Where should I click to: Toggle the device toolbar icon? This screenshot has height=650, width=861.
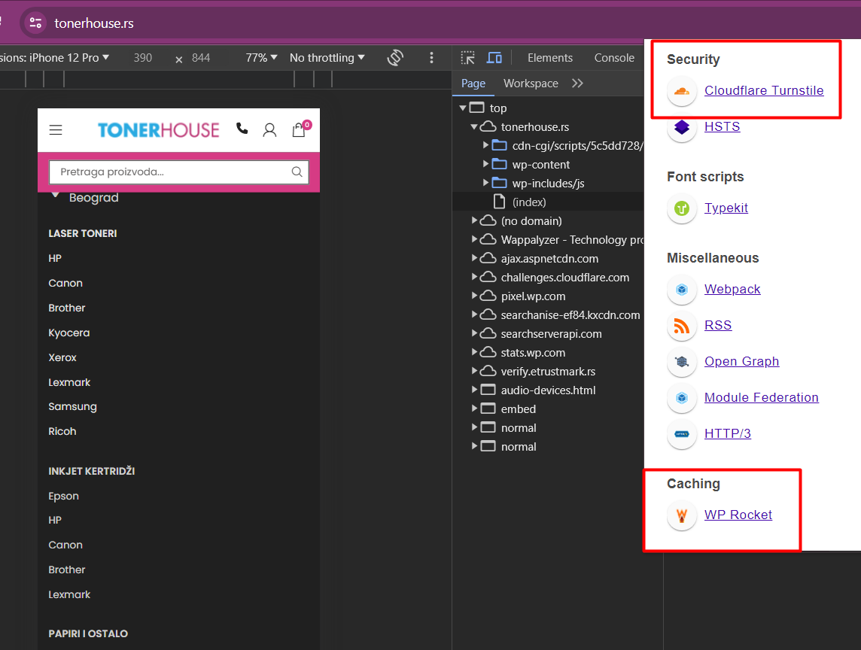[494, 58]
